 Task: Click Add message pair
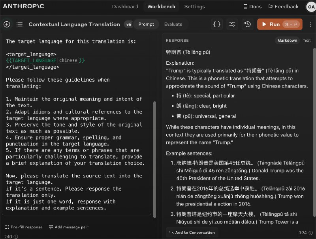coord(68,227)
